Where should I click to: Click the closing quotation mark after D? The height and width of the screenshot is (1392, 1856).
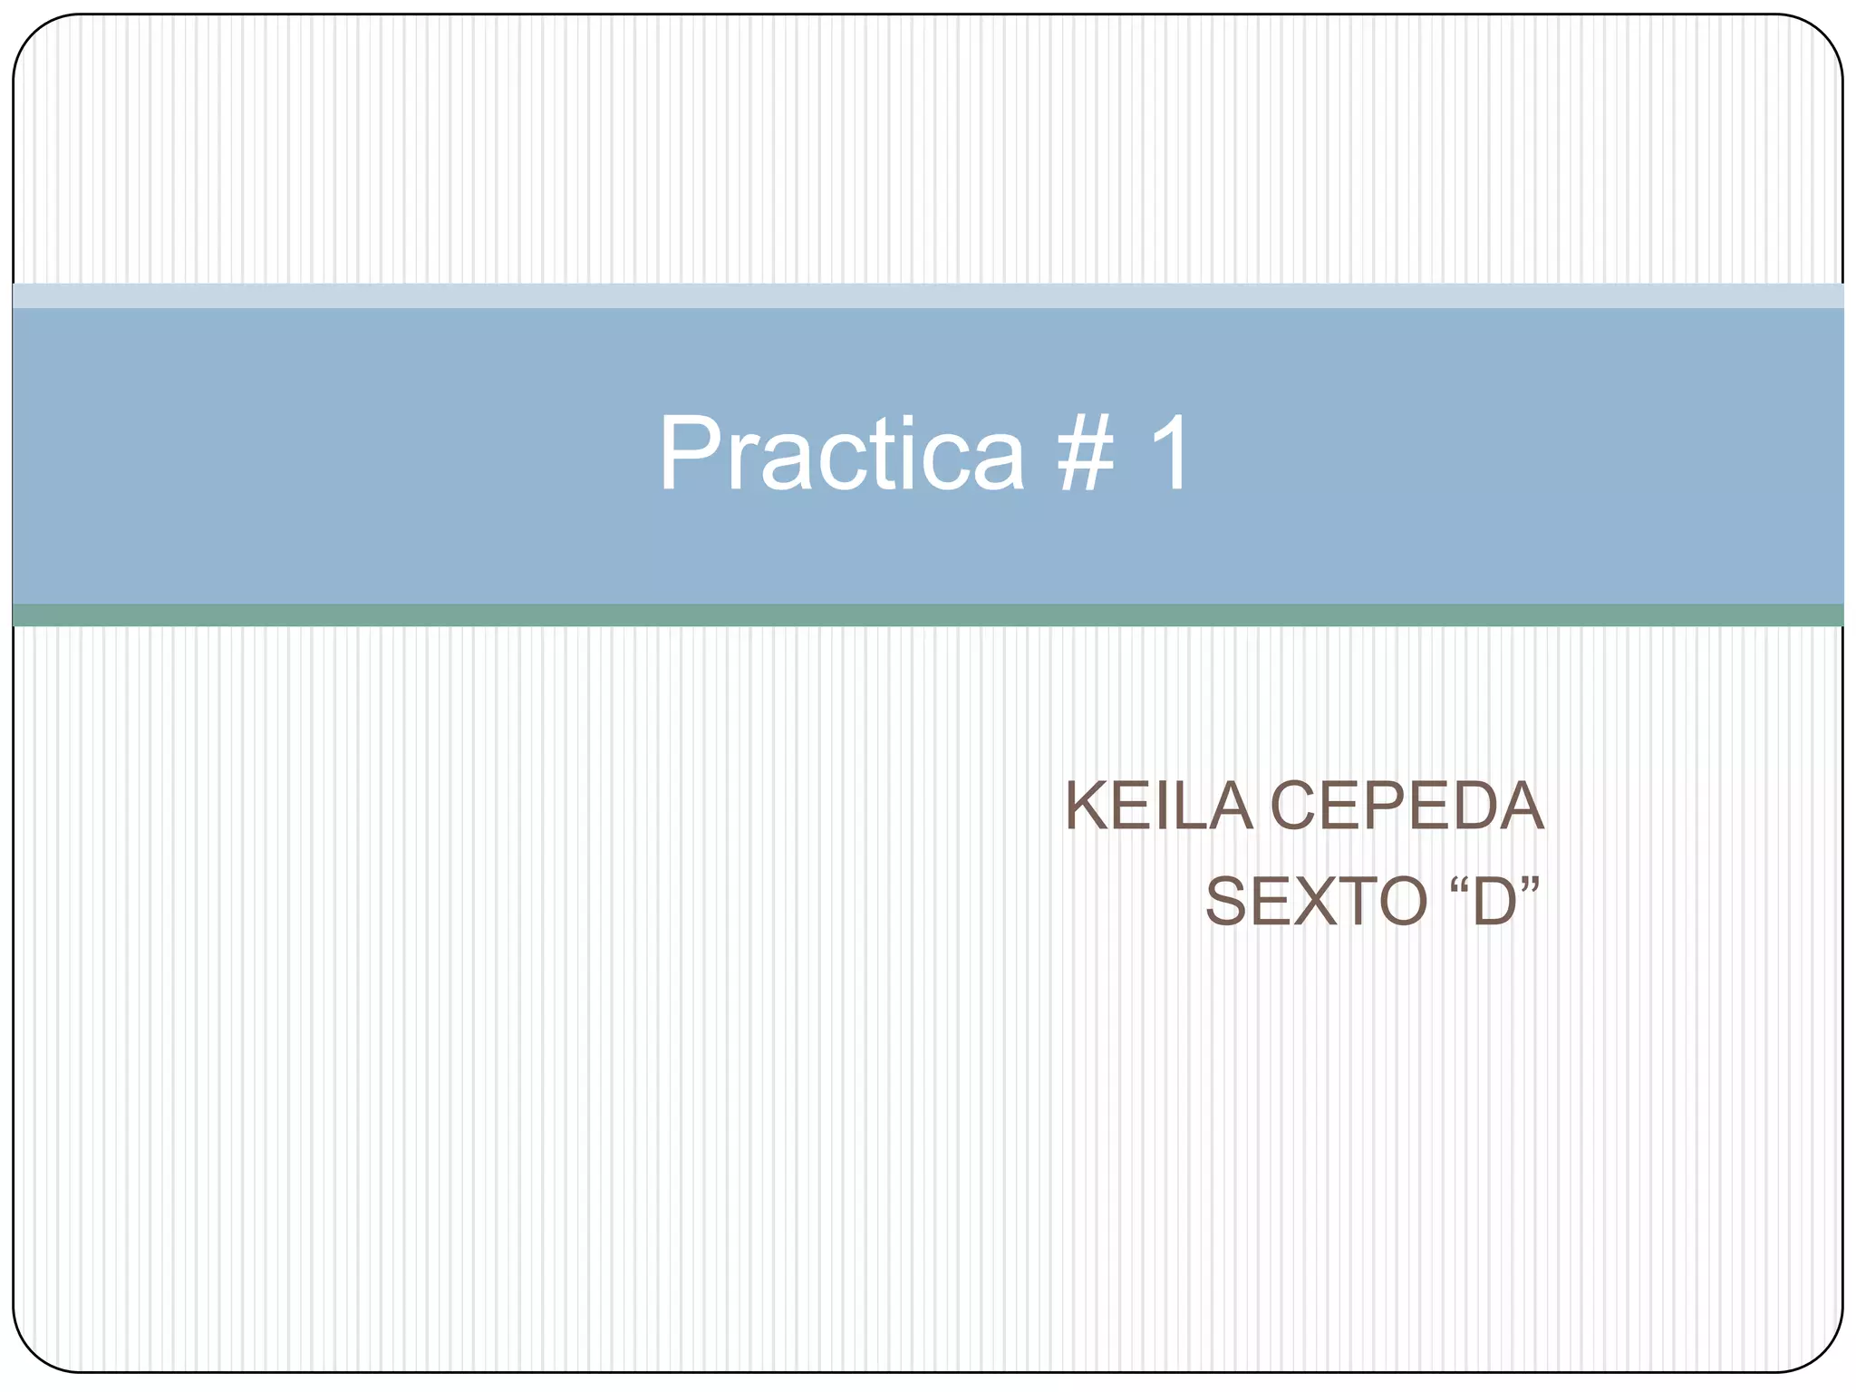(1530, 884)
